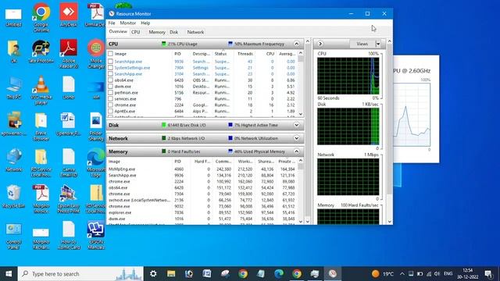Click the taskbar search box

coord(80,274)
